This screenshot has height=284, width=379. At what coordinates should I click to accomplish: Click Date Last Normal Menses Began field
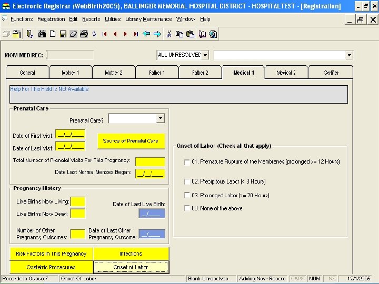click(150, 174)
